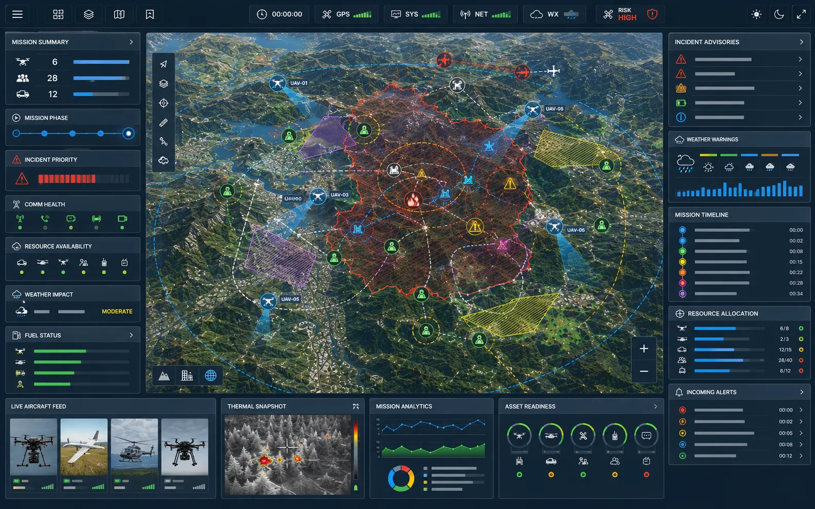Select terrain map view mode
Screen dimensions: 815x509
point(164,376)
